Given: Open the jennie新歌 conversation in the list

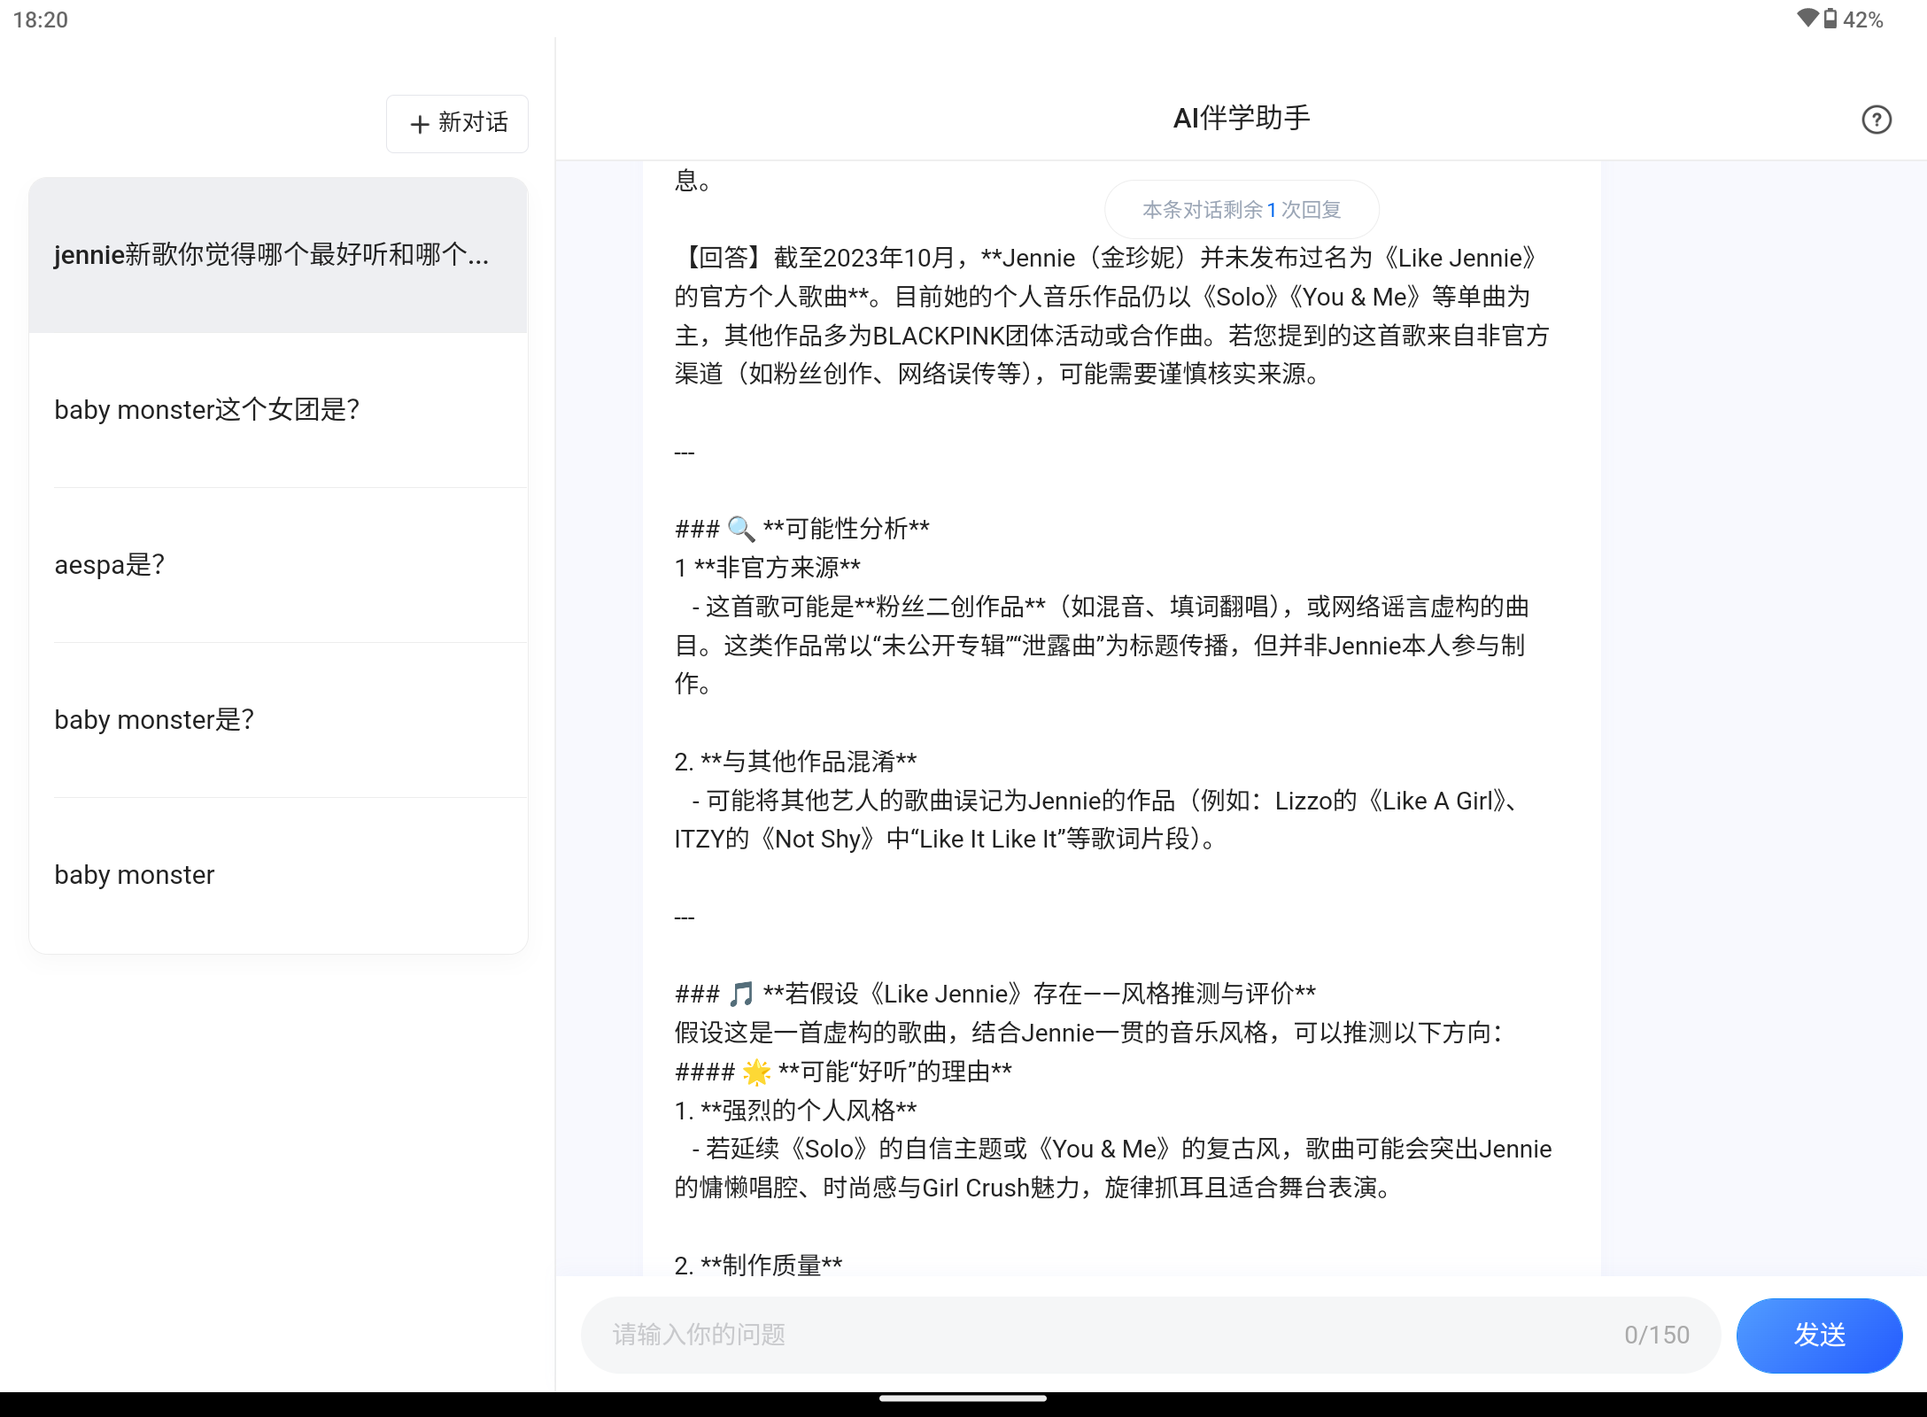Looking at the screenshot, I should coord(278,255).
